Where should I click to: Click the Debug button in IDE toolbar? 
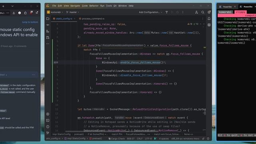click(x=178, y=12)
